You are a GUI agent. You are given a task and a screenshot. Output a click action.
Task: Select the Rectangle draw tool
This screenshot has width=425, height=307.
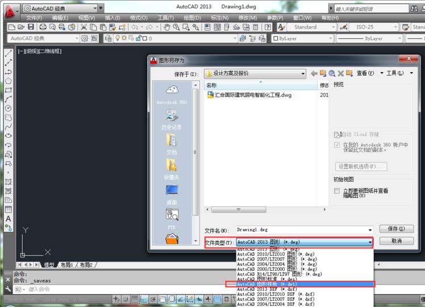coord(9,90)
